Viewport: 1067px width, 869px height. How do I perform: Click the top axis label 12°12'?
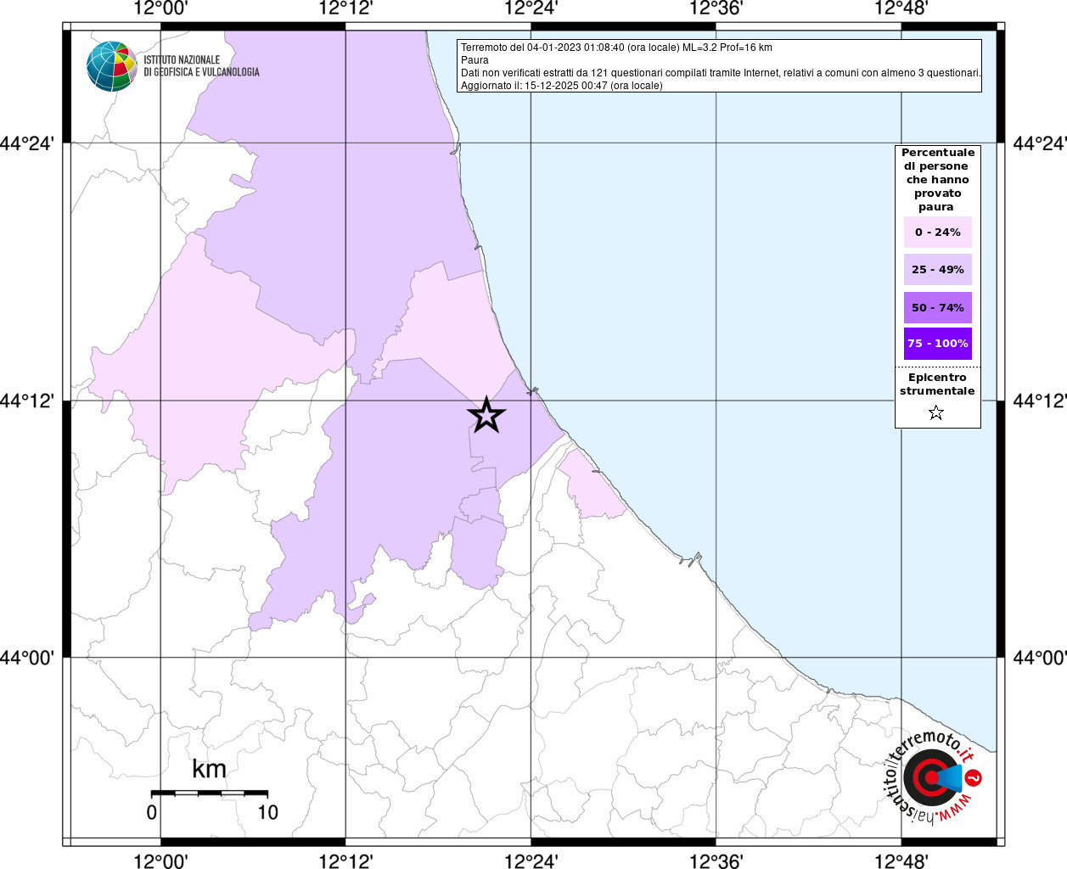[345, 8]
